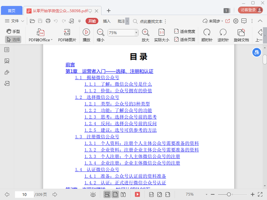Open the sidebar convert-to-Word panel
Image resolution: width=267 pixels, height=200 pixels.
click(7, 84)
